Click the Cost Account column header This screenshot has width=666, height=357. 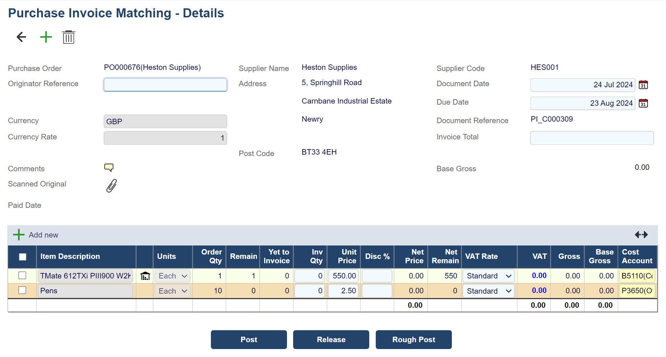coord(637,256)
